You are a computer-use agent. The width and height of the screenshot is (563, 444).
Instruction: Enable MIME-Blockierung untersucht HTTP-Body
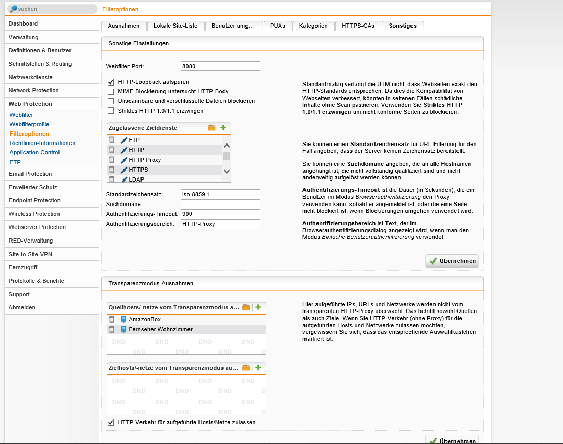pyautogui.click(x=111, y=91)
